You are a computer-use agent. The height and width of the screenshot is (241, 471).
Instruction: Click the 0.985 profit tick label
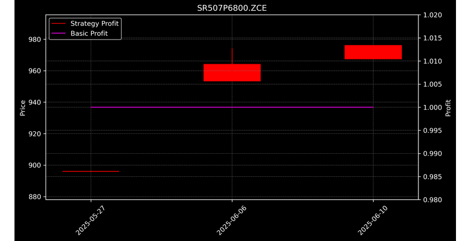pyautogui.click(x=432, y=177)
